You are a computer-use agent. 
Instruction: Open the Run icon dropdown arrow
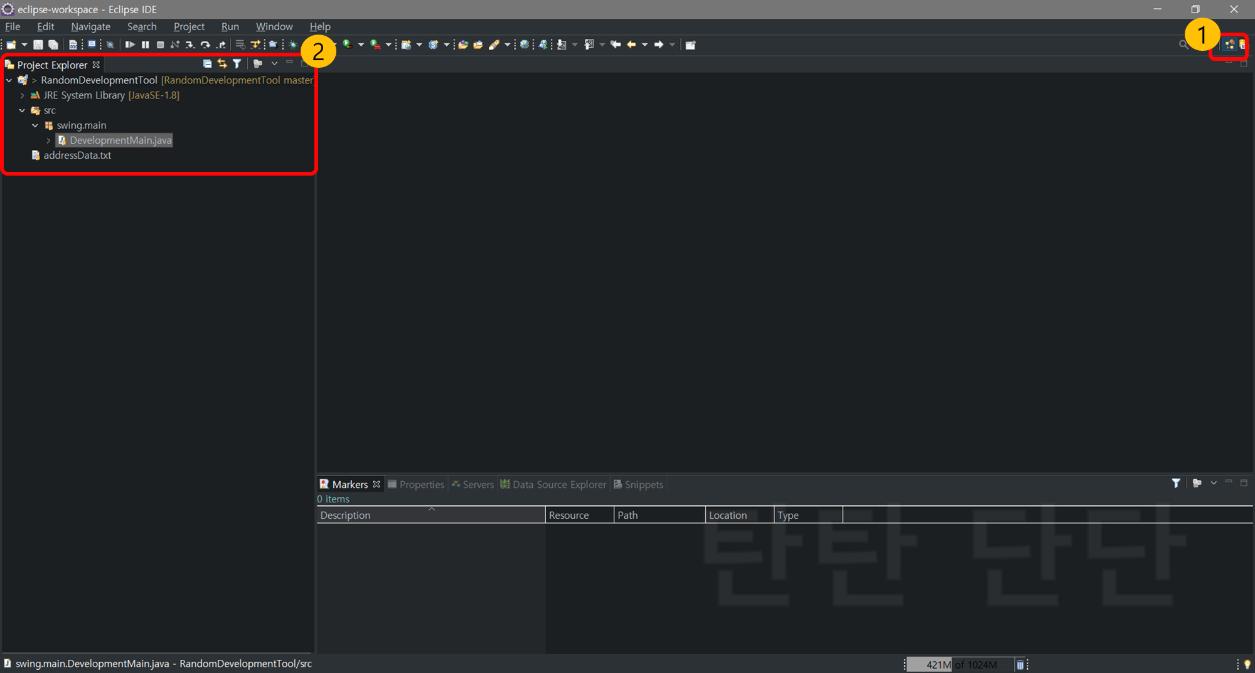click(361, 45)
